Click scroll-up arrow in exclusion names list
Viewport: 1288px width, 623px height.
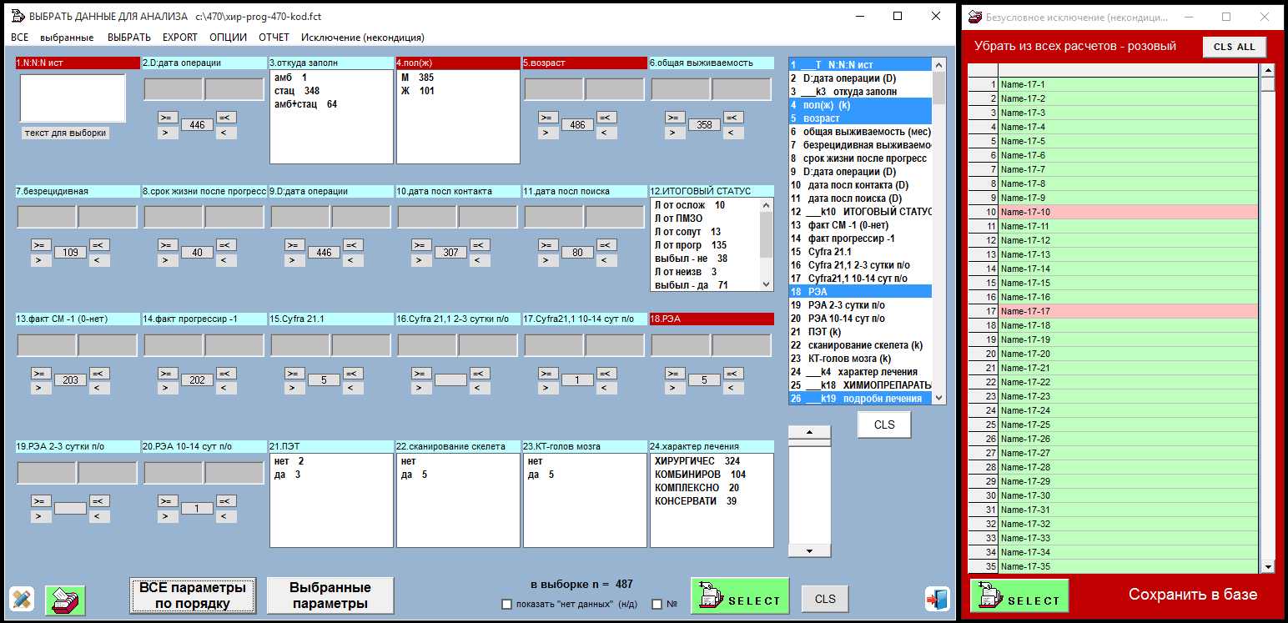coord(1267,71)
